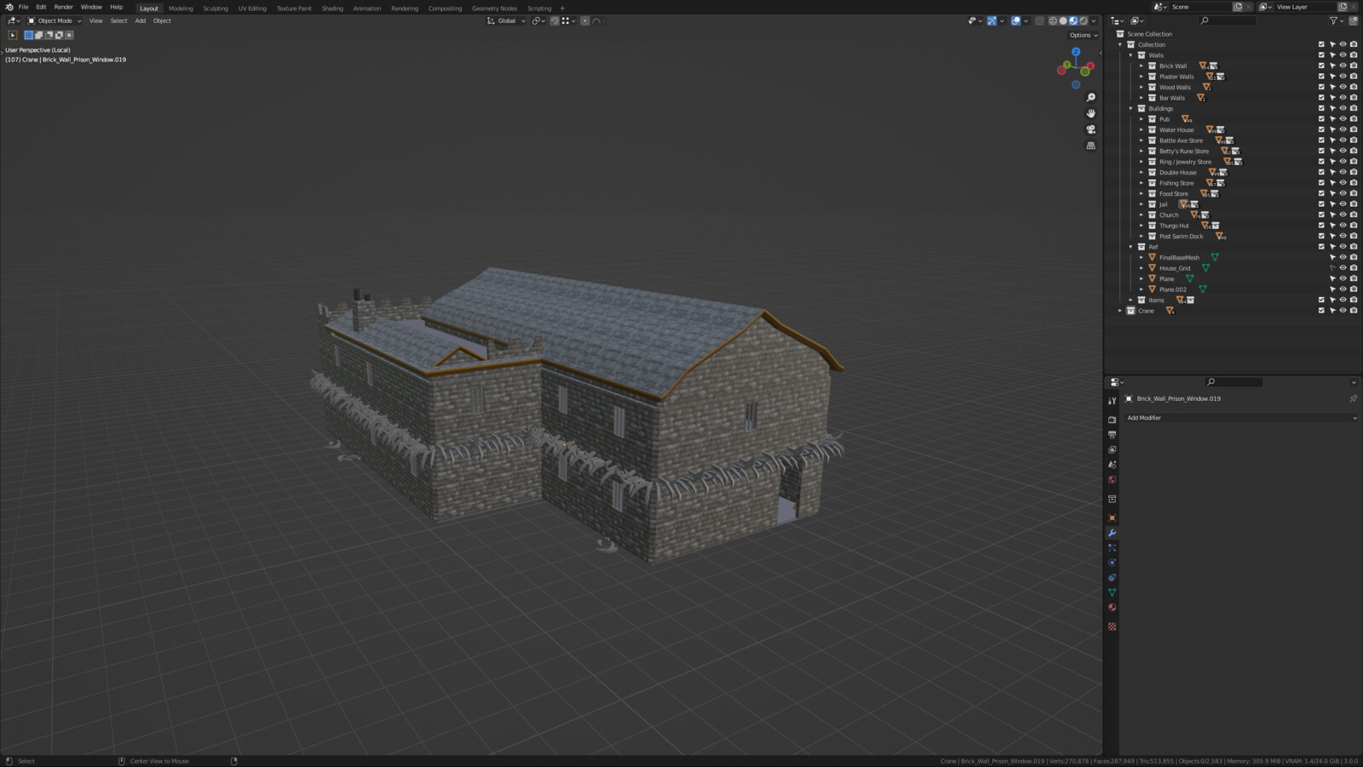Screen dimensions: 1363x767
Task: Open the Output properties tab icon
Action: (1112, 435)
